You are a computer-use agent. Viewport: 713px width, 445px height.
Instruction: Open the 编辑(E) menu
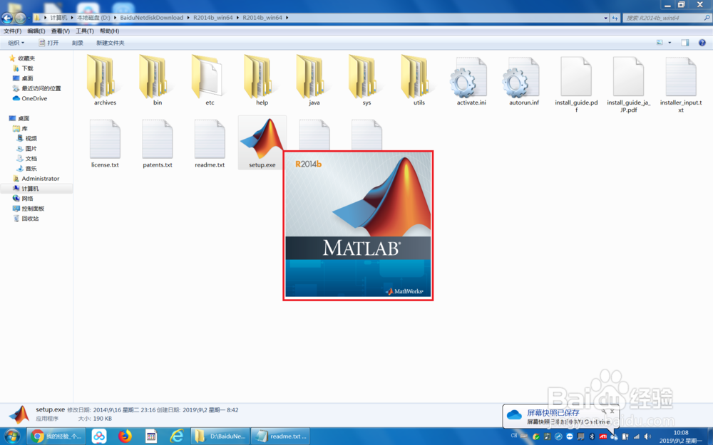click(36, 31)
